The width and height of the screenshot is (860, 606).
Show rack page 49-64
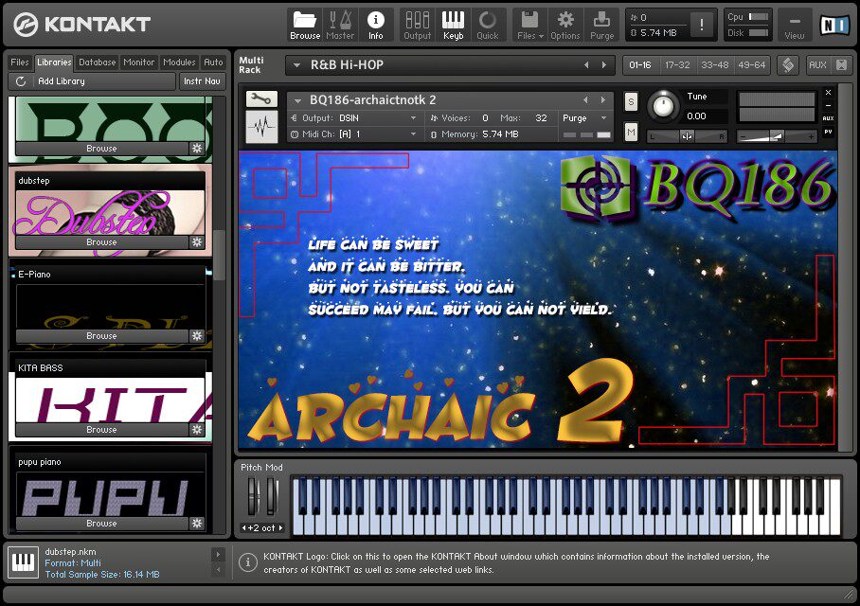pyautogui.click(x=751, y=64)
